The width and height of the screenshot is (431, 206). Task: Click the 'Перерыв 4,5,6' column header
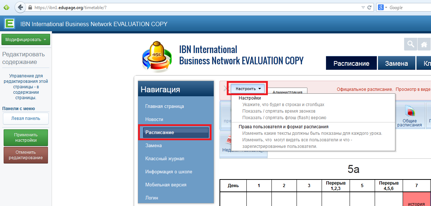(x=389, y=186)
